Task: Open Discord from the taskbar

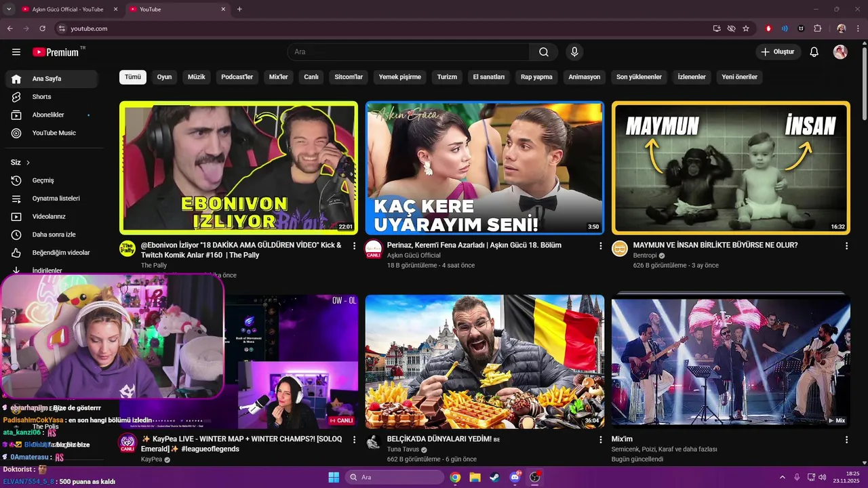Action: coord(515,477)
